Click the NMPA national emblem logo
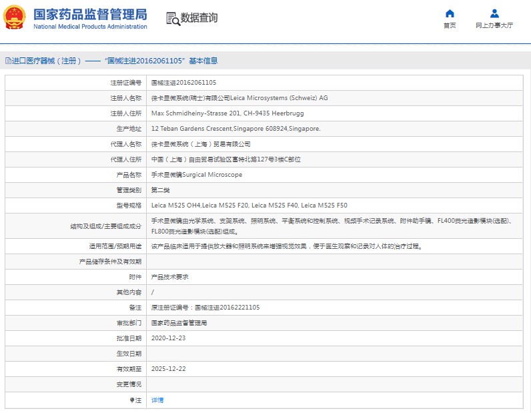Screen dimensions: 531x413 [14, 17]
